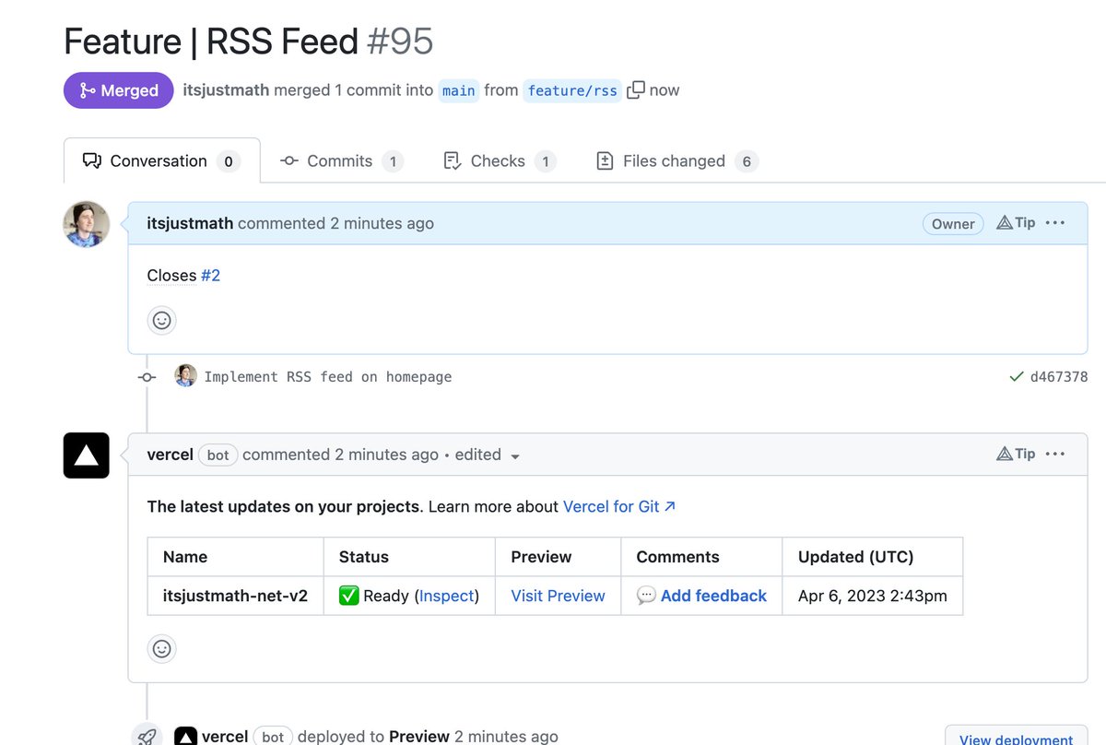The width and height of the screenshot is (1106, 745).
Task: Open the 'Implement RSS feed on homepage' commit
Action: tap(328, 376)
